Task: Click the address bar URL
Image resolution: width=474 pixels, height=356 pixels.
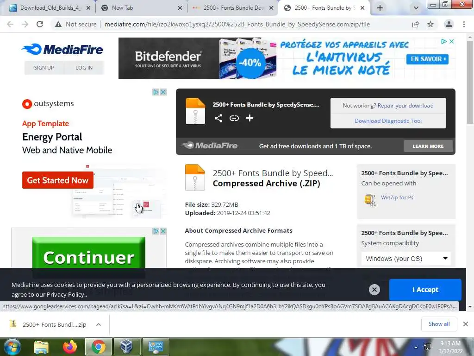Action: click(237, 24)
